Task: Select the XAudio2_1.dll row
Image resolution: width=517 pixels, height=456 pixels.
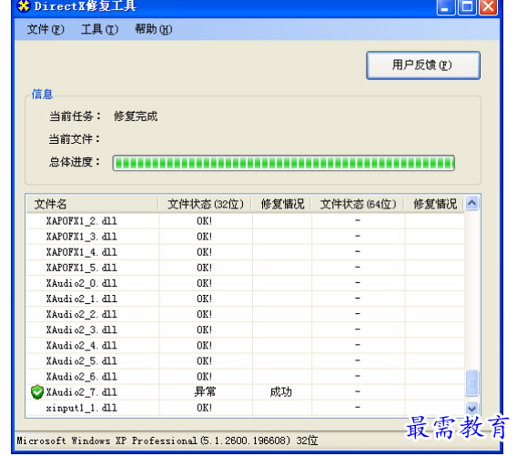Action: tap(246, 299)
